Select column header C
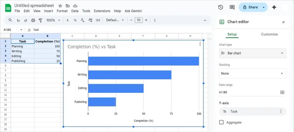 [x=72, y=36]
